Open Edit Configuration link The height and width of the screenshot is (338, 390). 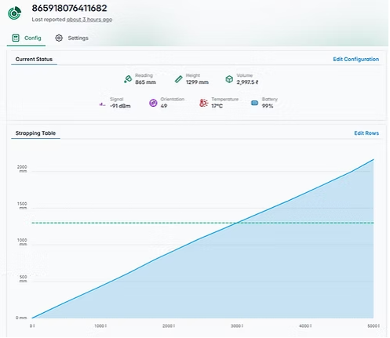[355, 60]
